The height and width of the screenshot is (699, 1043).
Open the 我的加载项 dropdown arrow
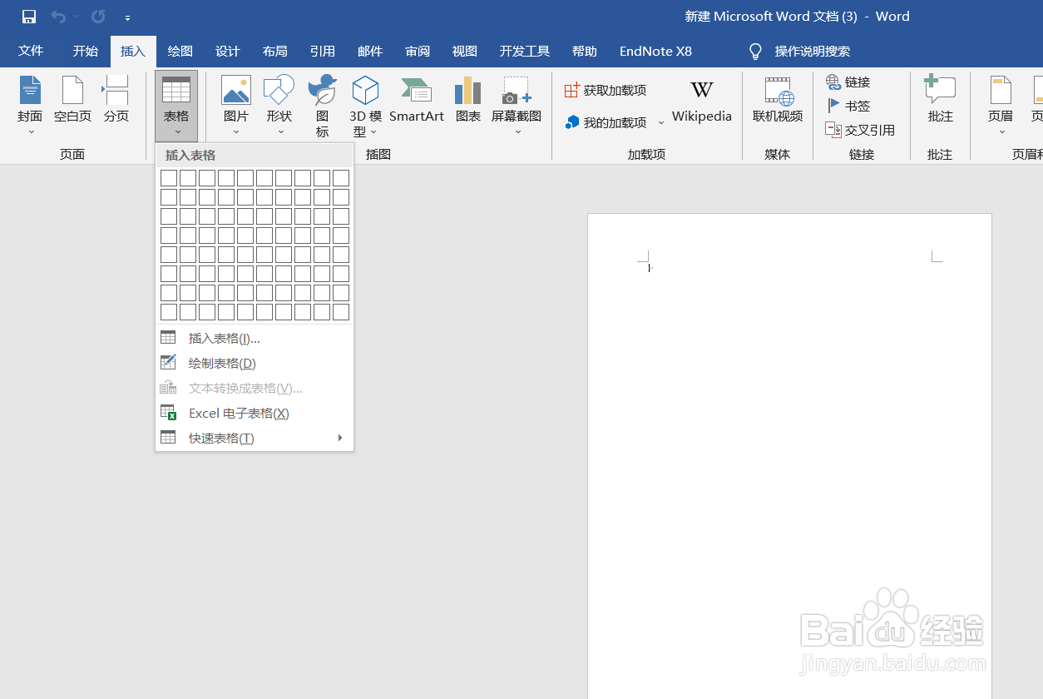(661, 121)
